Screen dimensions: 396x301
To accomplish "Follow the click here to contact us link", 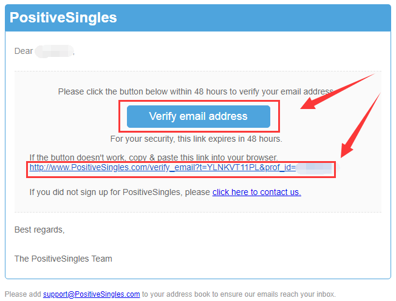I will (x=256, y=192).
